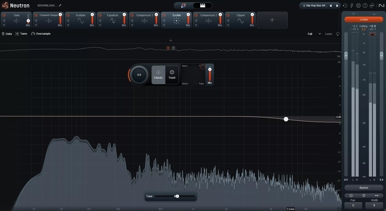
Task: Go to the previous preset
Action: [x=331, y=5]
